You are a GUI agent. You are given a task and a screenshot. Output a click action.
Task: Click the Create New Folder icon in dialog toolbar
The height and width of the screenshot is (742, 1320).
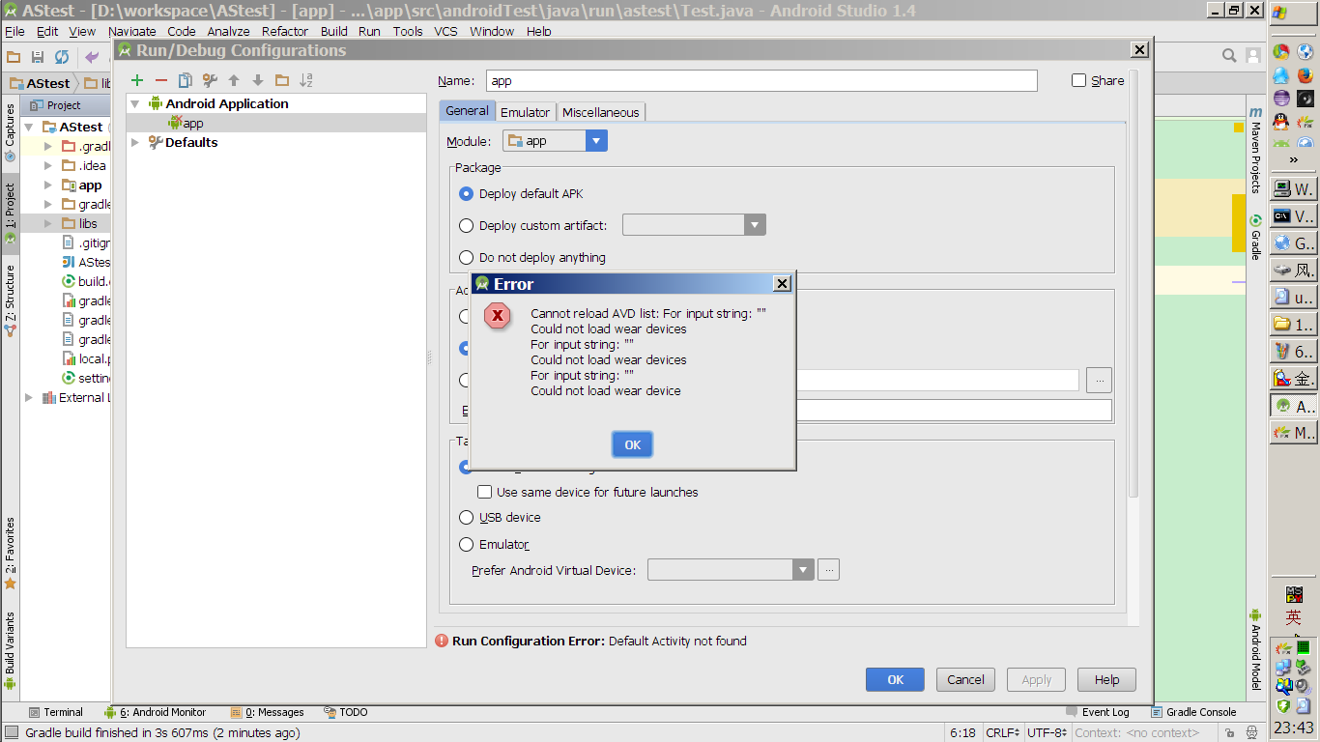point(282,80)
